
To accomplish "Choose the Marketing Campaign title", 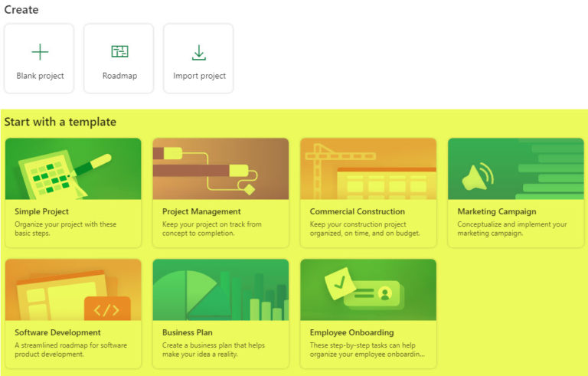I will click(496, 211).
